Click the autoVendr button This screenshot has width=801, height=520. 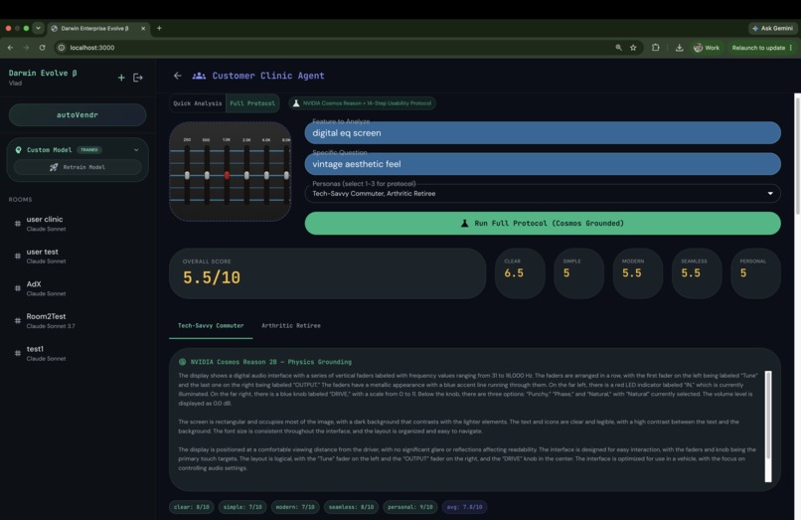[x=78, y=115]
